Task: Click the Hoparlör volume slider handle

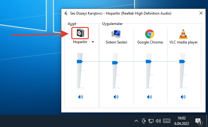Action: pyautogui.click(x=80, y=61)
